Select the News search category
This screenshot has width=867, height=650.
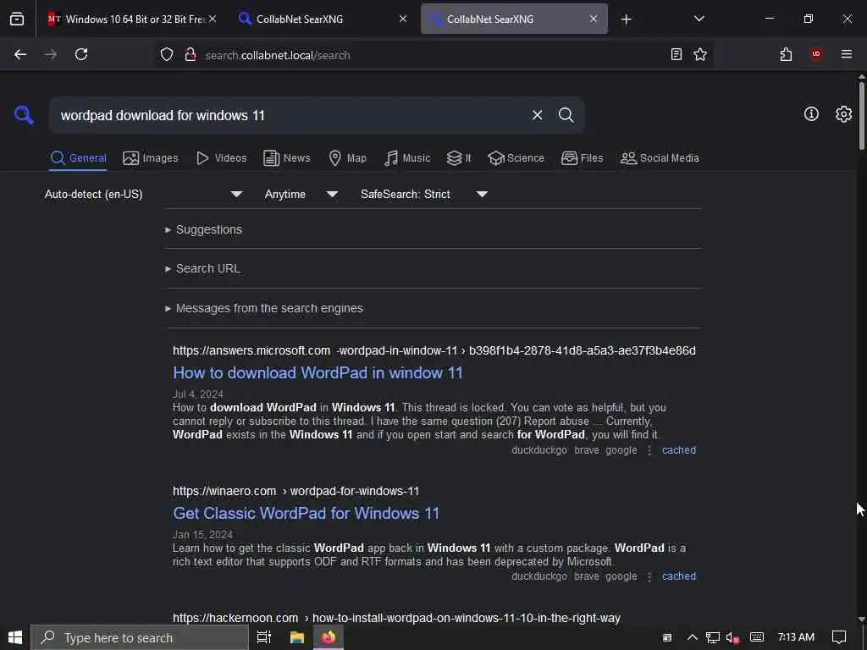pos(286,158)
